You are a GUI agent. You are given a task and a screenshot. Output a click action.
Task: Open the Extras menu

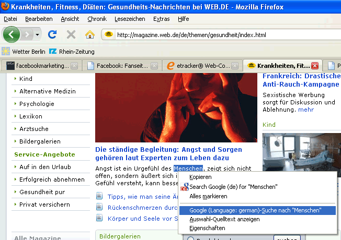[x=162, y=19]
